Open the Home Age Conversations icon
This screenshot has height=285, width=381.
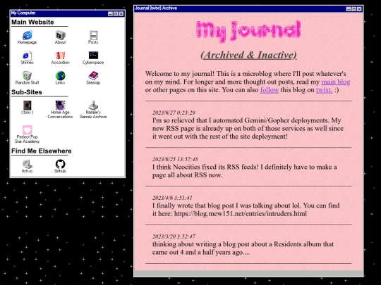coord(60,106)
